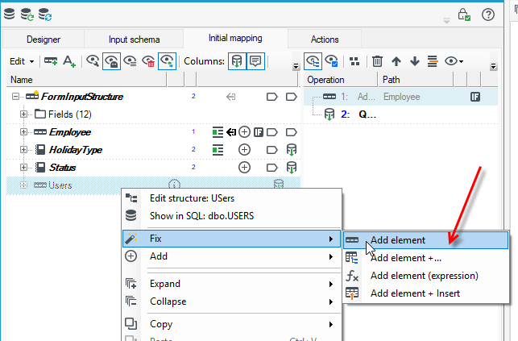Select operation 2 query row
The image size is (518, 341).
coord(400,114)
